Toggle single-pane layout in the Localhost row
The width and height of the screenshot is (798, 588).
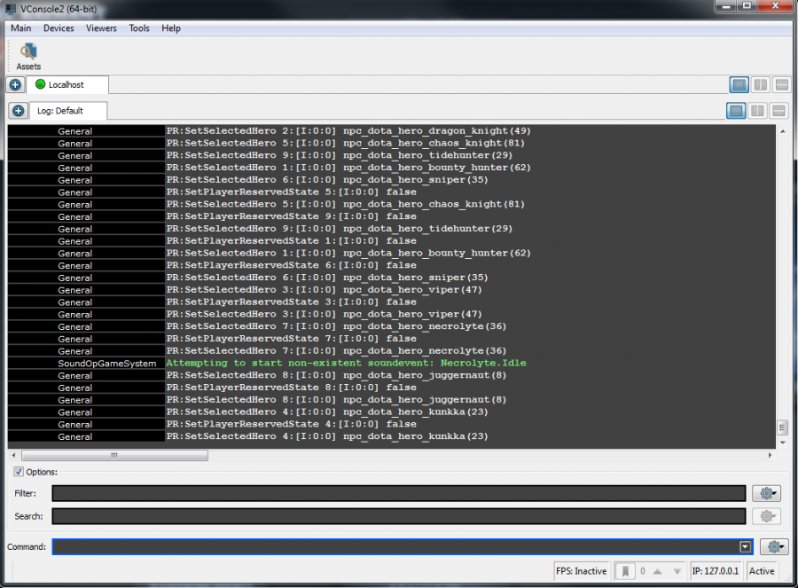(x=739, y=85)
